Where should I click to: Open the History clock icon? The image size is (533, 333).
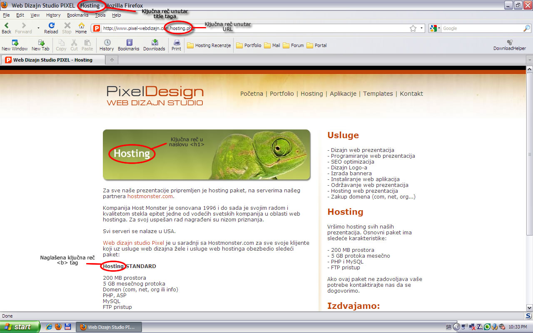pyautogui.click(x=107, y=43)
